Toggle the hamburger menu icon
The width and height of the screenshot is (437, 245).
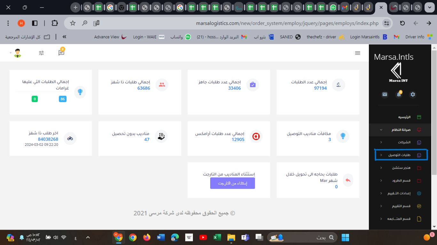click(x=358, y=53)
